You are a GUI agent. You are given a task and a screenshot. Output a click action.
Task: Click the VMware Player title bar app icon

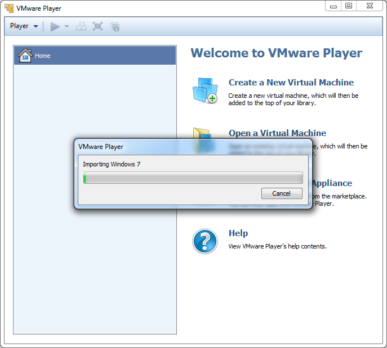click(9, 8)
